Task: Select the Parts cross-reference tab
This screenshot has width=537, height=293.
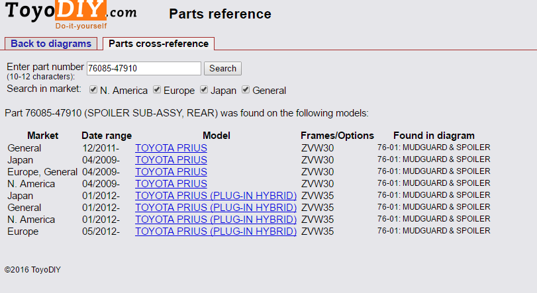Action: (x=158, y=44)
